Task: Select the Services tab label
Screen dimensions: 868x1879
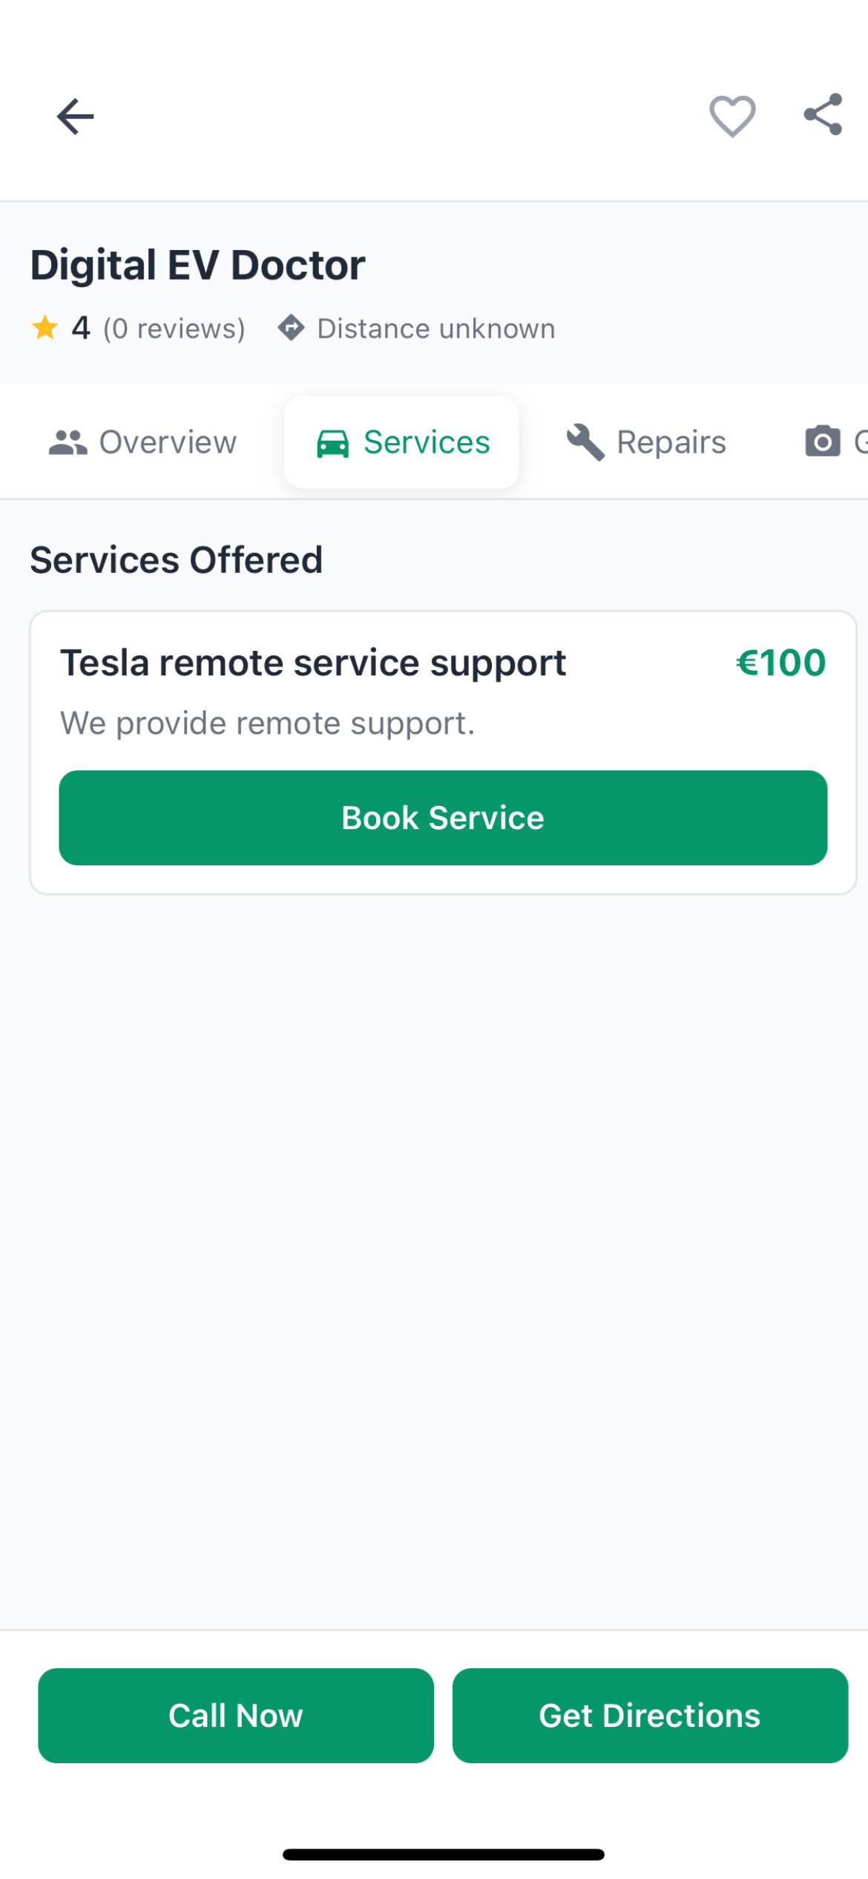Action: [x=427, y=442]
